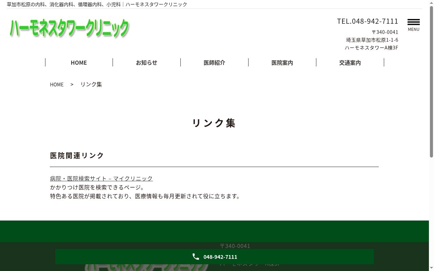Open the 交通案内 navigation item
The height and width of the screenshot is (271, 434).
pos(350,63)
